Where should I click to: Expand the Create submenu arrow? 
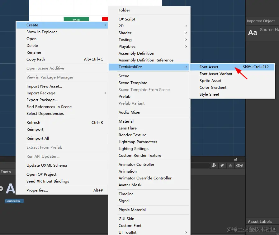[x=105, y=25]
